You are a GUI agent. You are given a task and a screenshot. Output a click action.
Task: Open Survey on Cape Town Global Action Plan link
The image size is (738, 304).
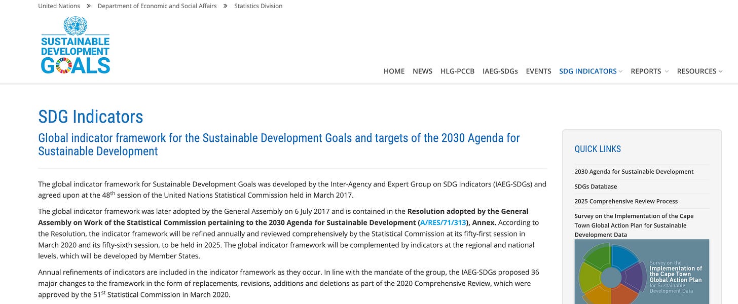[634, 225]
